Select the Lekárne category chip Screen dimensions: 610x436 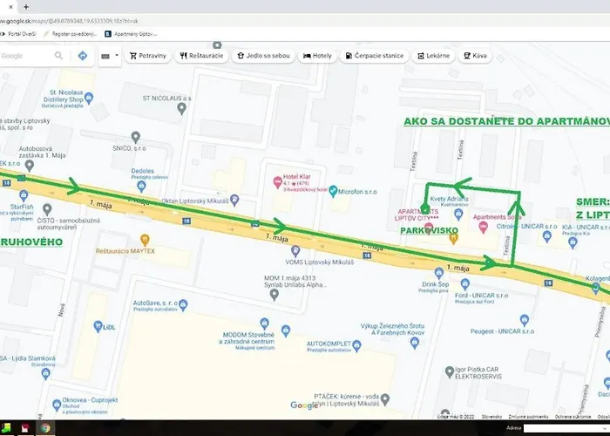coord(434,56)
